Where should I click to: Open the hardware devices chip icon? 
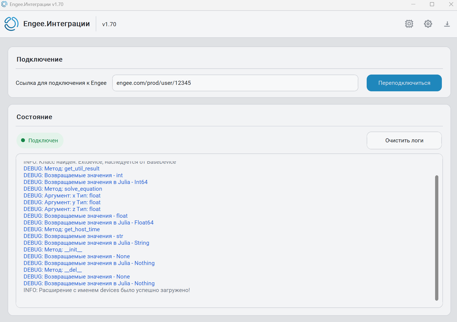pos(409,24)
